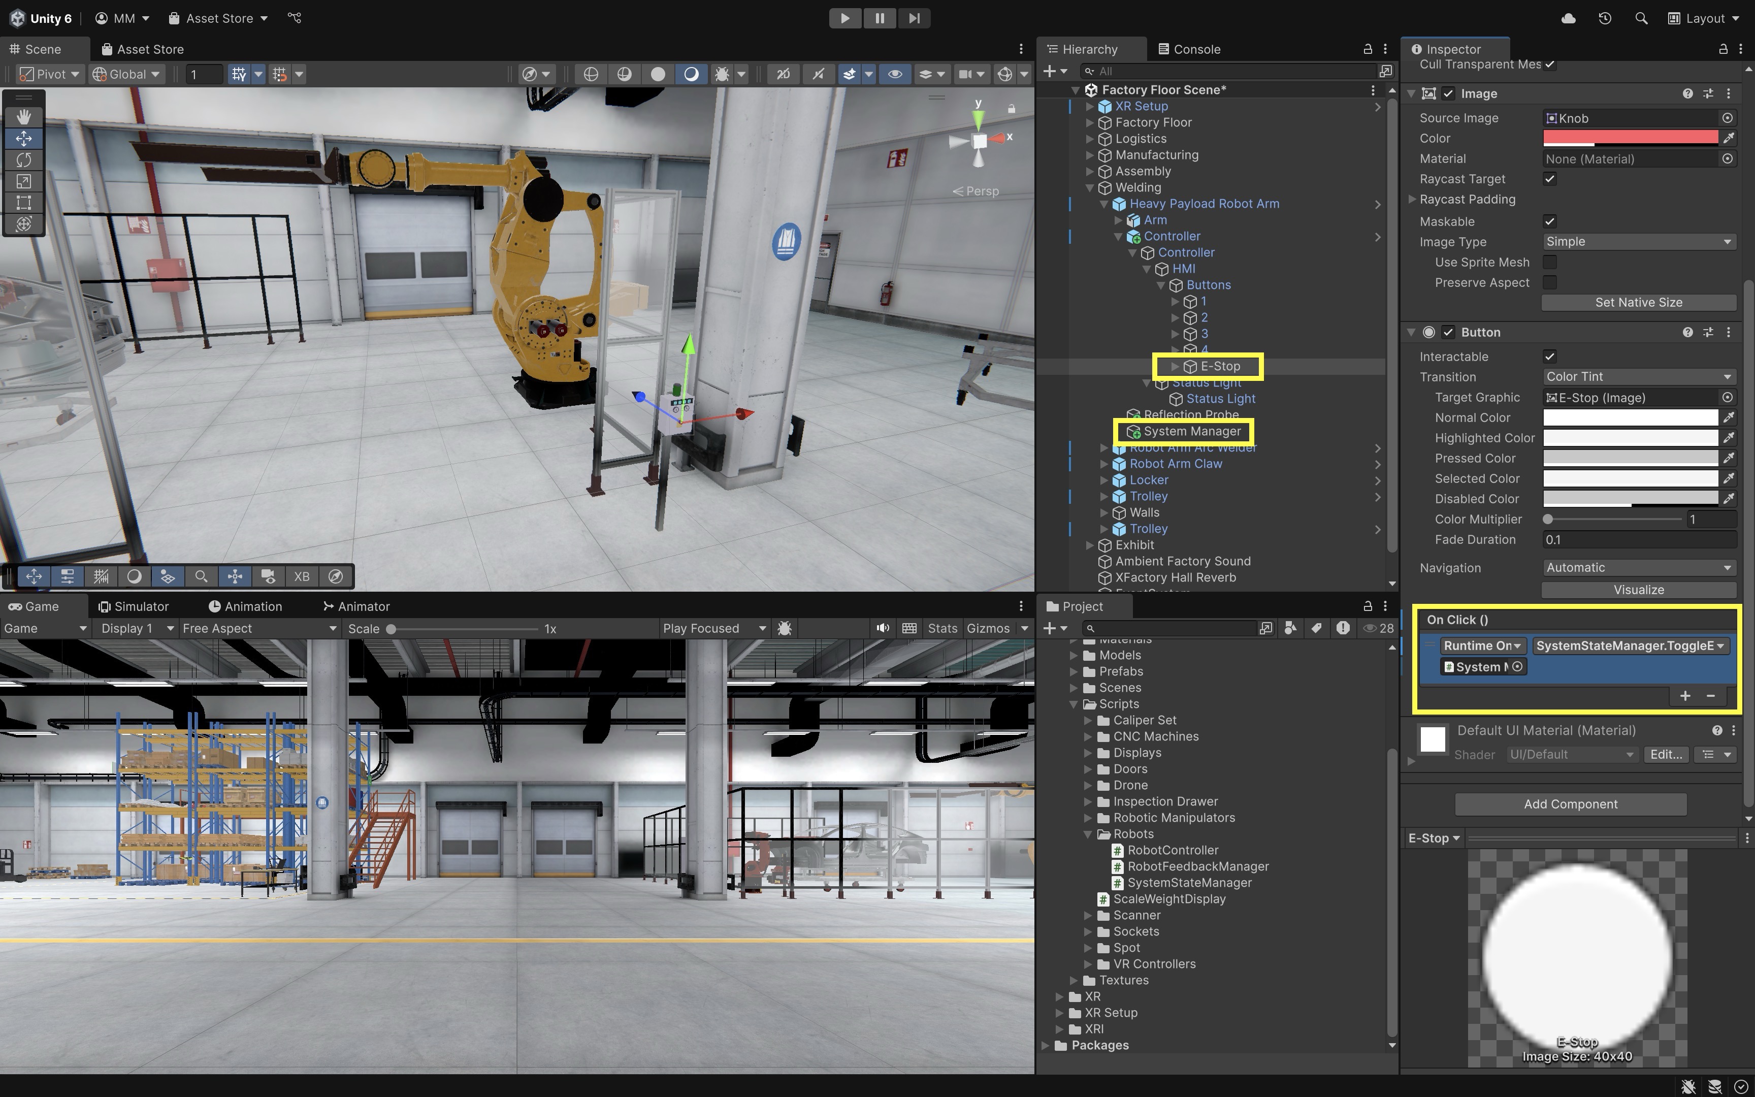The image size is (1755, 1097).
Task: Click the Play button
Action: pos(845,18)
